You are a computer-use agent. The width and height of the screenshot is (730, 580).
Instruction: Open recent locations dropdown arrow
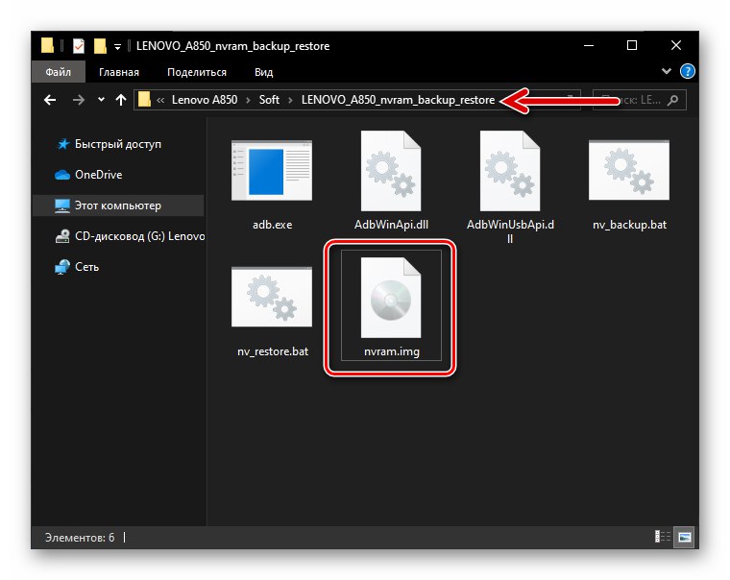coord(101,100)
